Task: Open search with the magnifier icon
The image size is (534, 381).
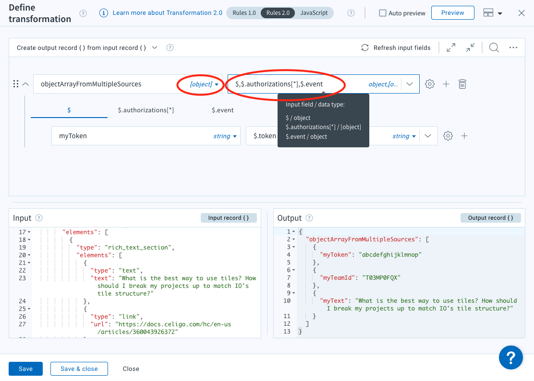Action: 494,48
